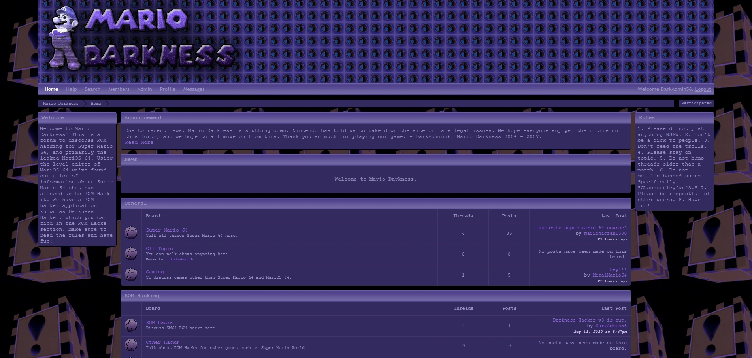
Task: Click the Mario Darkness breadcrumb
Action: [x=61, y=104]
